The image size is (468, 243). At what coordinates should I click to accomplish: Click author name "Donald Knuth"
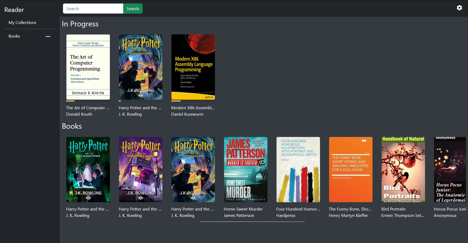[79, 114]
